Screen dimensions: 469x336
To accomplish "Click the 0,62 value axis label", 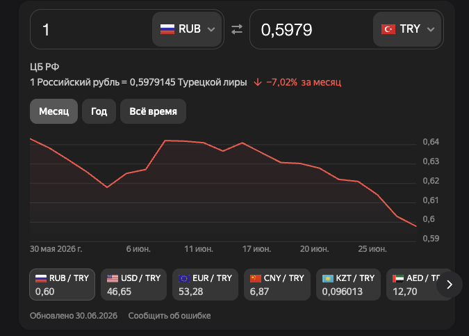I will coord(431,181).
